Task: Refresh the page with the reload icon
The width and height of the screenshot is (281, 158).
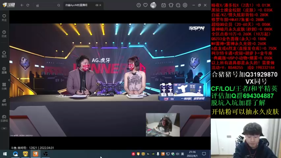Action: click(28, 5)
